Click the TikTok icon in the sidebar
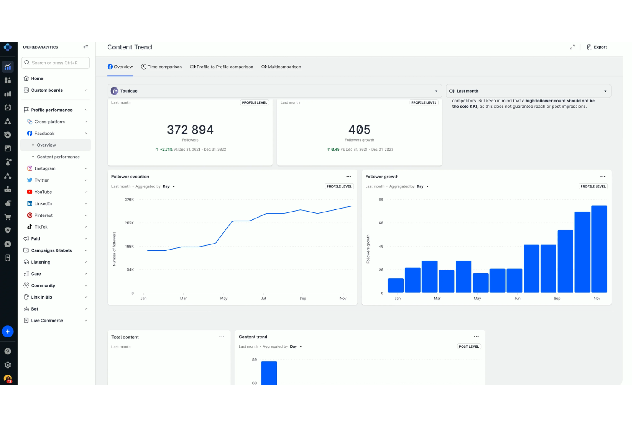This screenshot has height=421, width=632. tap(29, 226)
